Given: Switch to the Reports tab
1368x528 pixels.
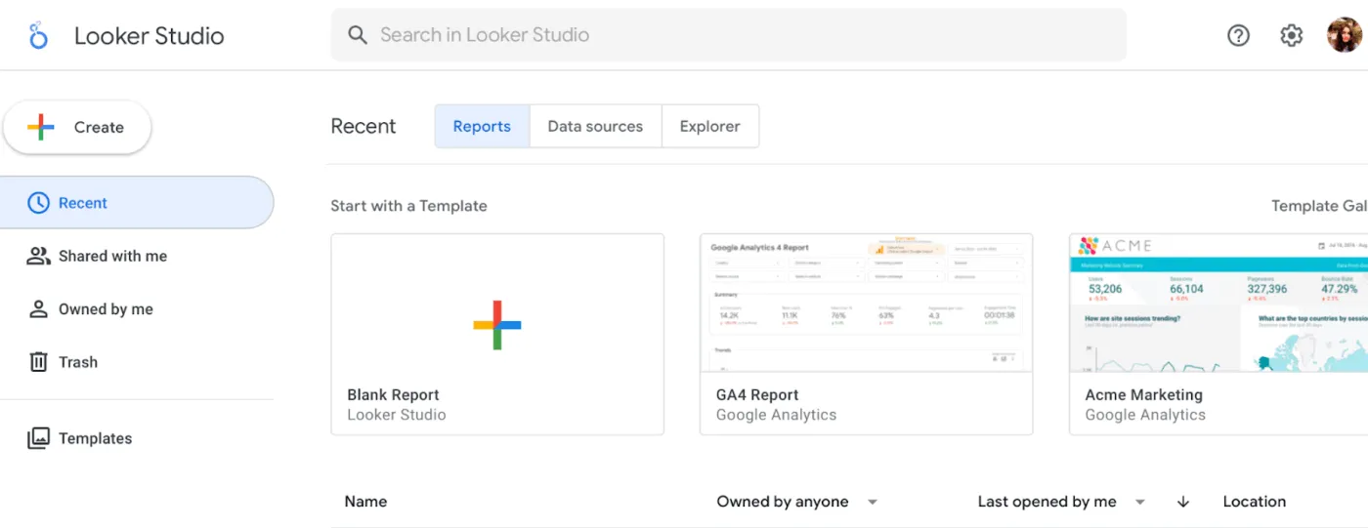Looking at the screenshot, I should pyautogui.click(x=482, y=126).
